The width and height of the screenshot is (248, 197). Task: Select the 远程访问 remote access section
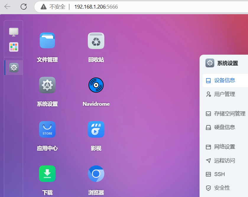225,160
